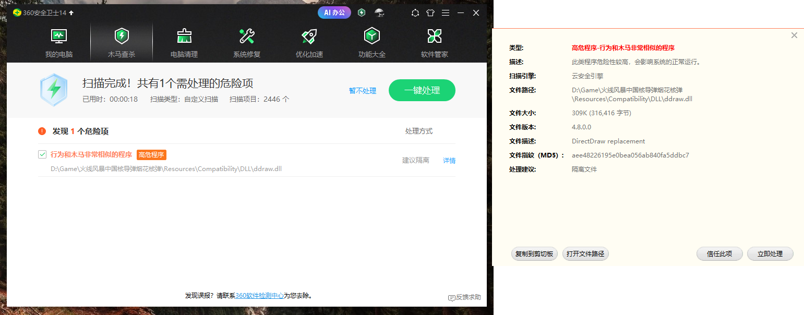Click the ddraw.dll path under danger item
This screenshot has height=315, width=804.
click(166, 169)
